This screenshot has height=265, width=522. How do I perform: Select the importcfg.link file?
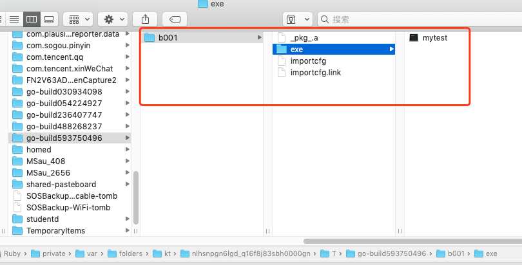pyautogui.click(x=316, y=73)
